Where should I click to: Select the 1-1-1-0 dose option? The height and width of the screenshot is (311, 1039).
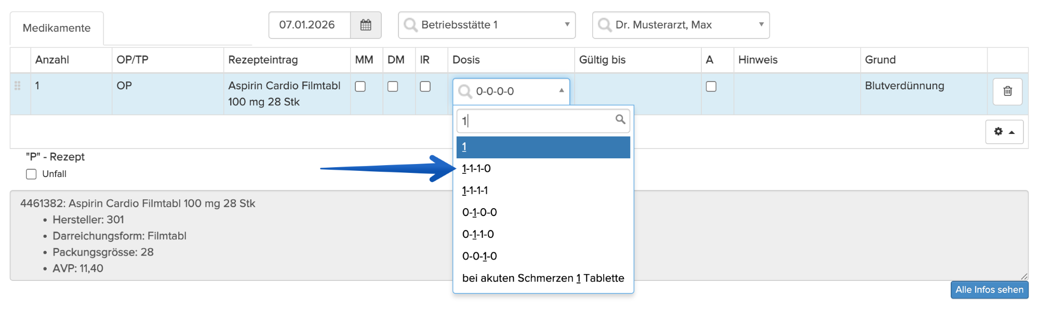click(x=476, y=169)
